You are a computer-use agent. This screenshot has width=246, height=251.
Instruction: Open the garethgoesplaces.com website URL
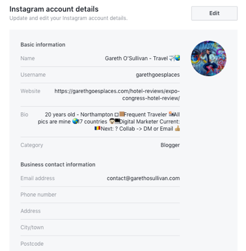coord(117,94)
